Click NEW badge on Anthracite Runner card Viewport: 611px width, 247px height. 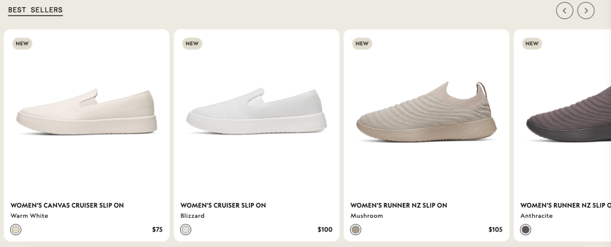coord(532,43)
